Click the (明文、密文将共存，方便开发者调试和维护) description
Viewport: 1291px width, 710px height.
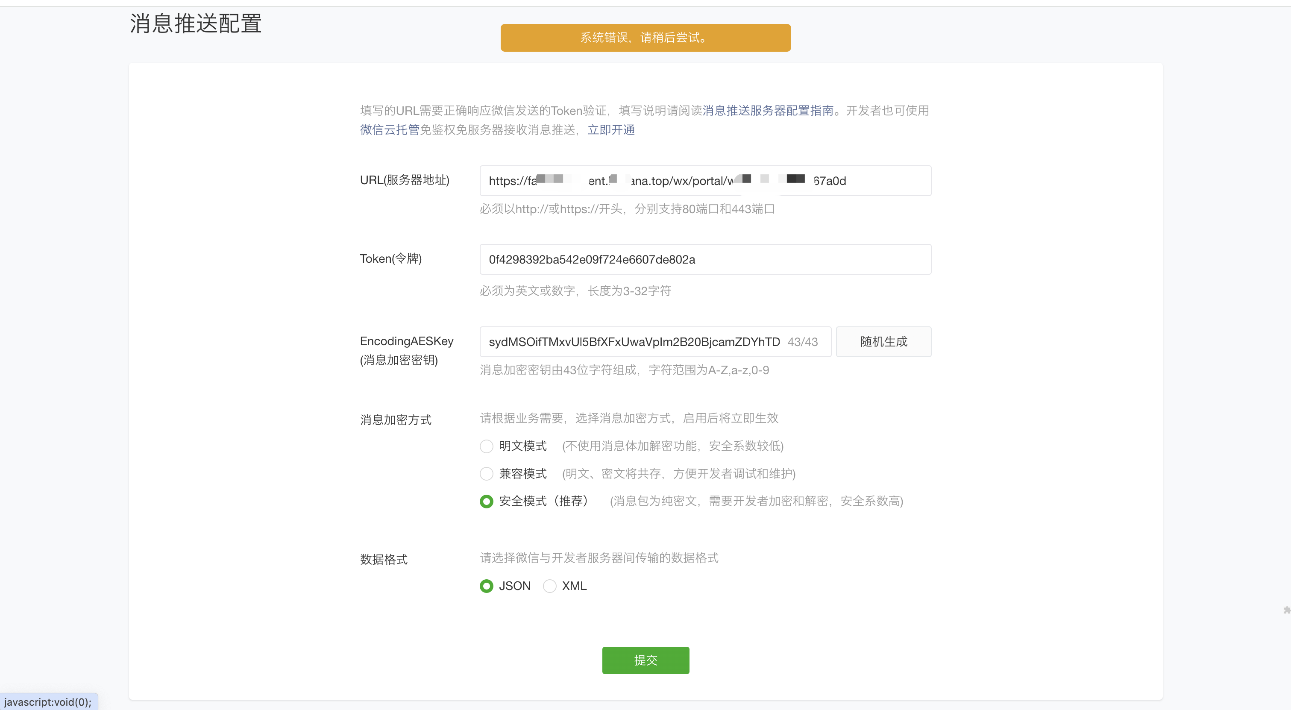tap(678, 473)
